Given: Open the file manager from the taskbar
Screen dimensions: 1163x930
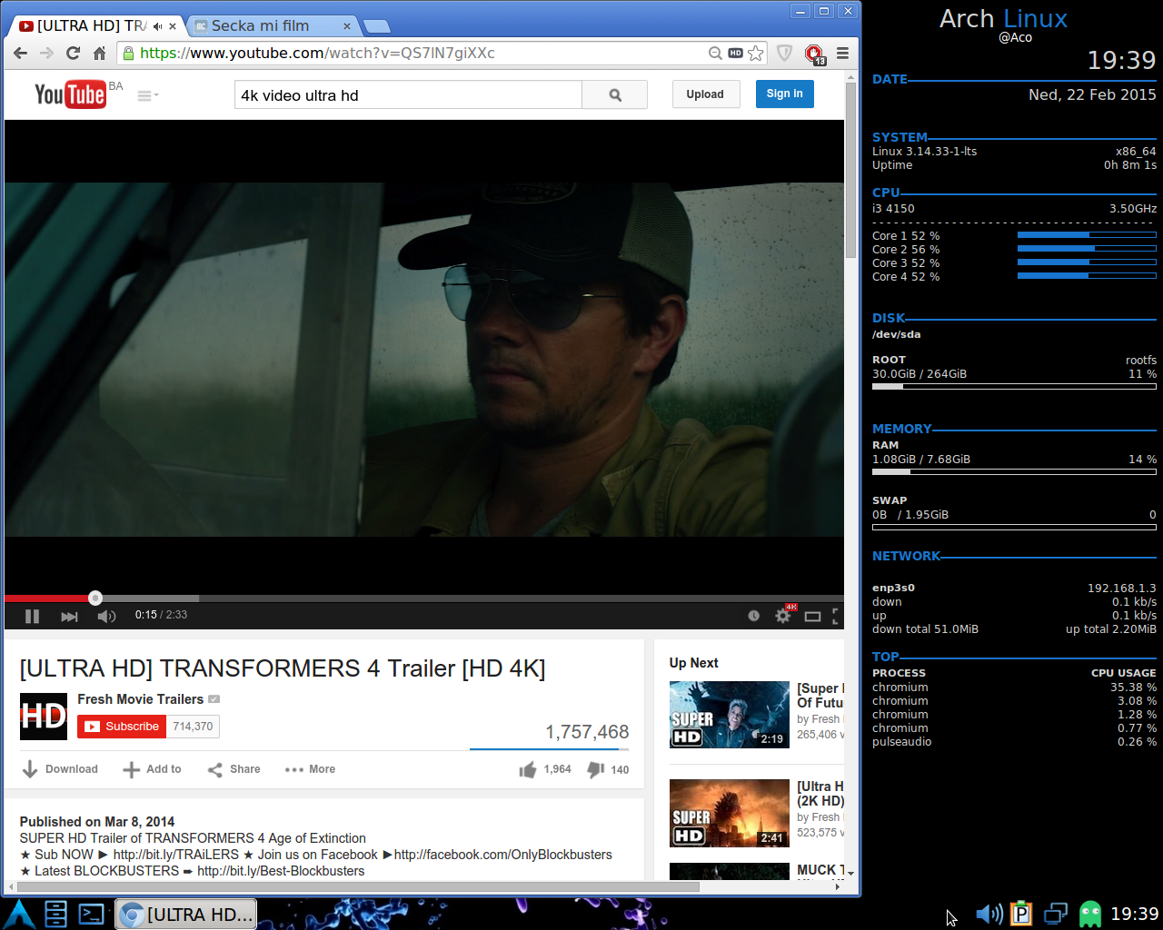Looking at the screenshot, I should [x=56, y=914].
